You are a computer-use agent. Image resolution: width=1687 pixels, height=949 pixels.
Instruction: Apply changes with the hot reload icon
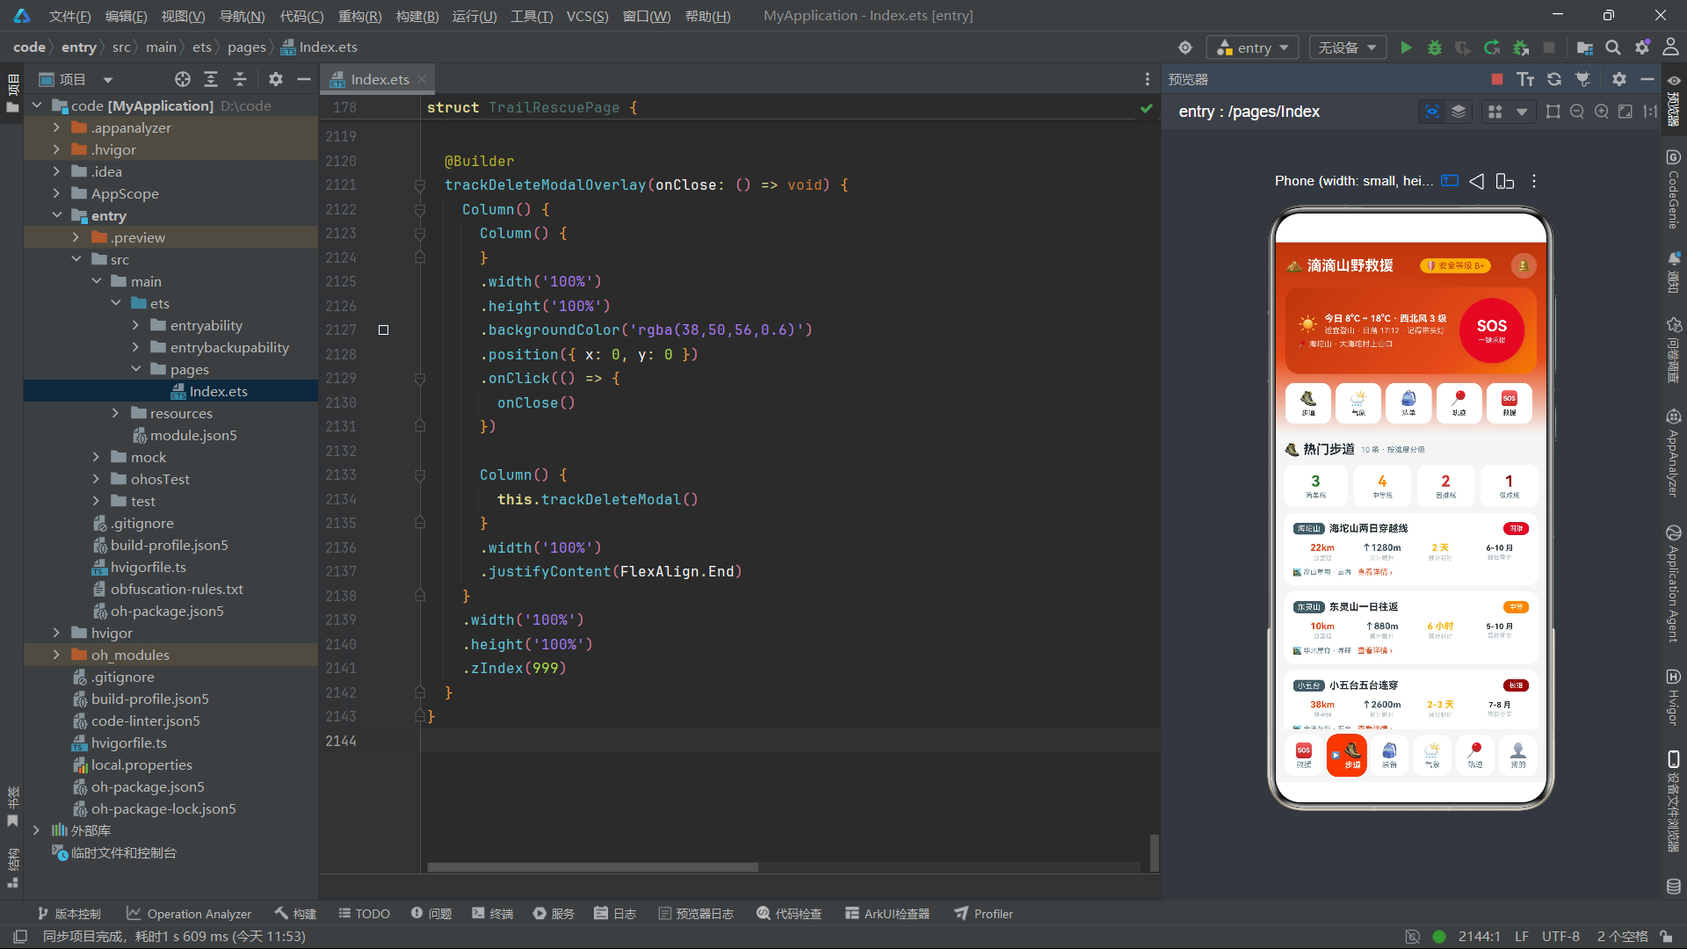point(1492,47)
